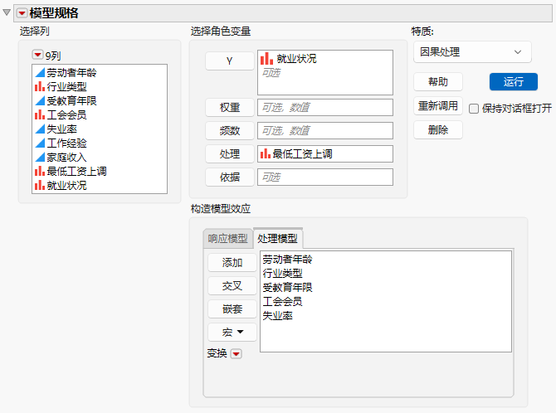Select 失业率 in the column list

[x=61, y=129]
